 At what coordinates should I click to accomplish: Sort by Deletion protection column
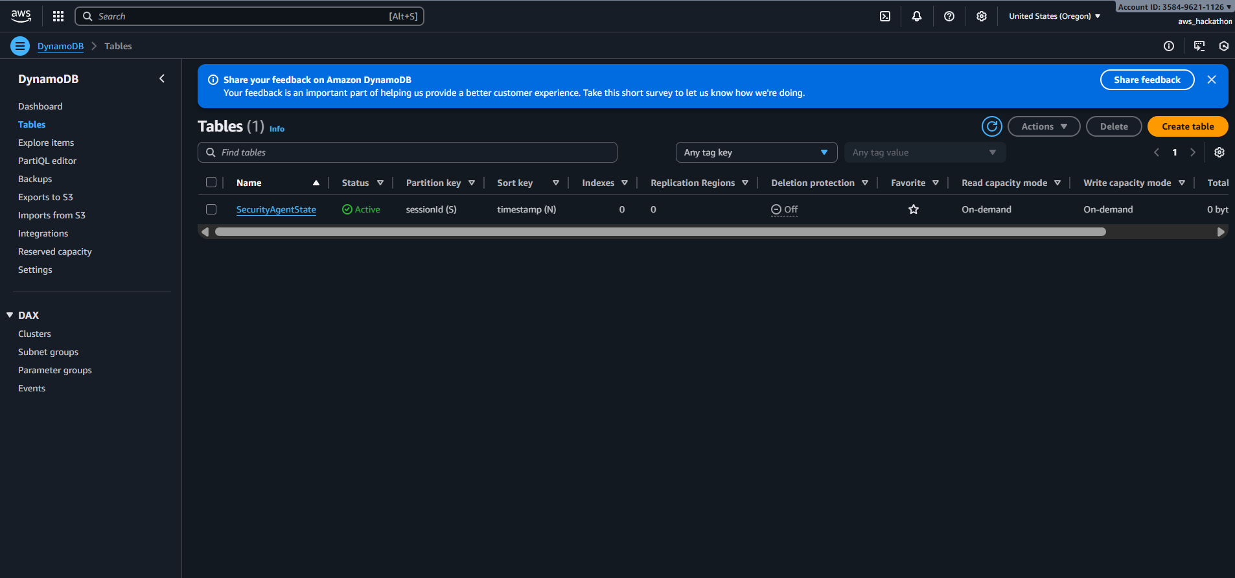[x=865, y=183]
